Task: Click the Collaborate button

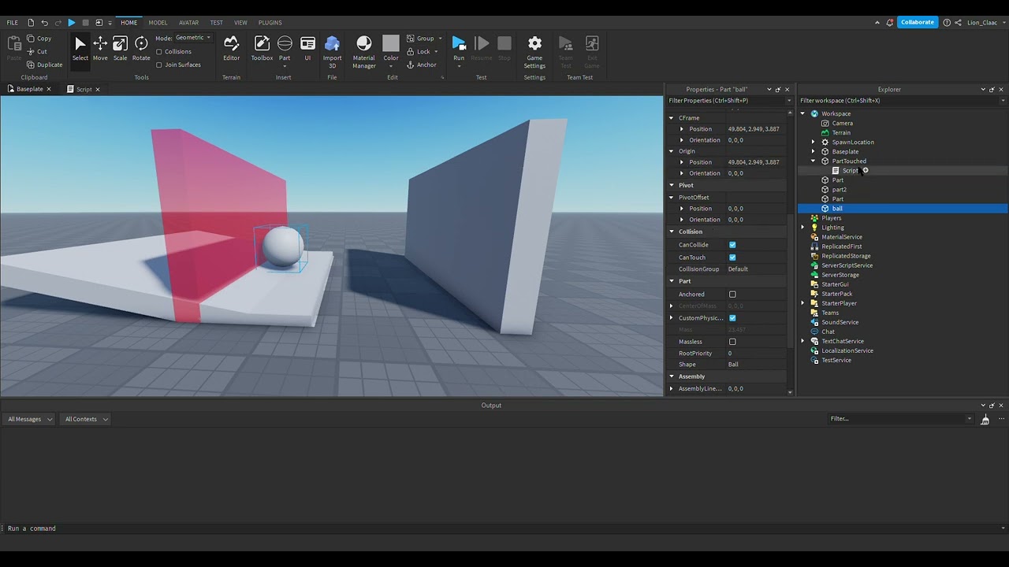Action: coord(917,22)
